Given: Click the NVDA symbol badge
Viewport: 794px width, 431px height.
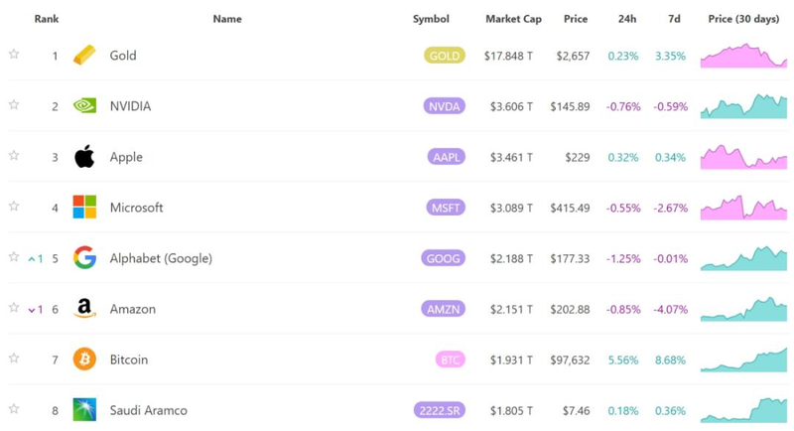Looking at the screenshot, I should pos(444,106).
